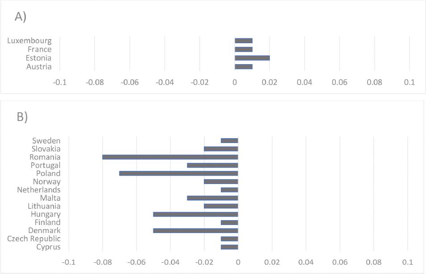Click the Norway bar
426x274 pixels.
point(221,182)
